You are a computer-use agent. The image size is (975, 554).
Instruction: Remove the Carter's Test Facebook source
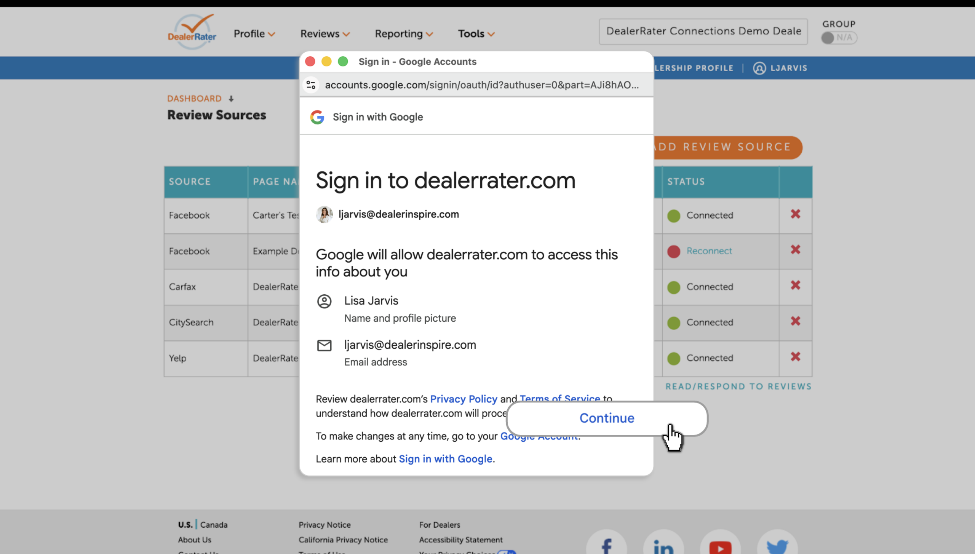pyautogui.click(x=795, y=214)
